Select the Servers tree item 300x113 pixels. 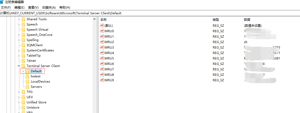coord(36,87)
